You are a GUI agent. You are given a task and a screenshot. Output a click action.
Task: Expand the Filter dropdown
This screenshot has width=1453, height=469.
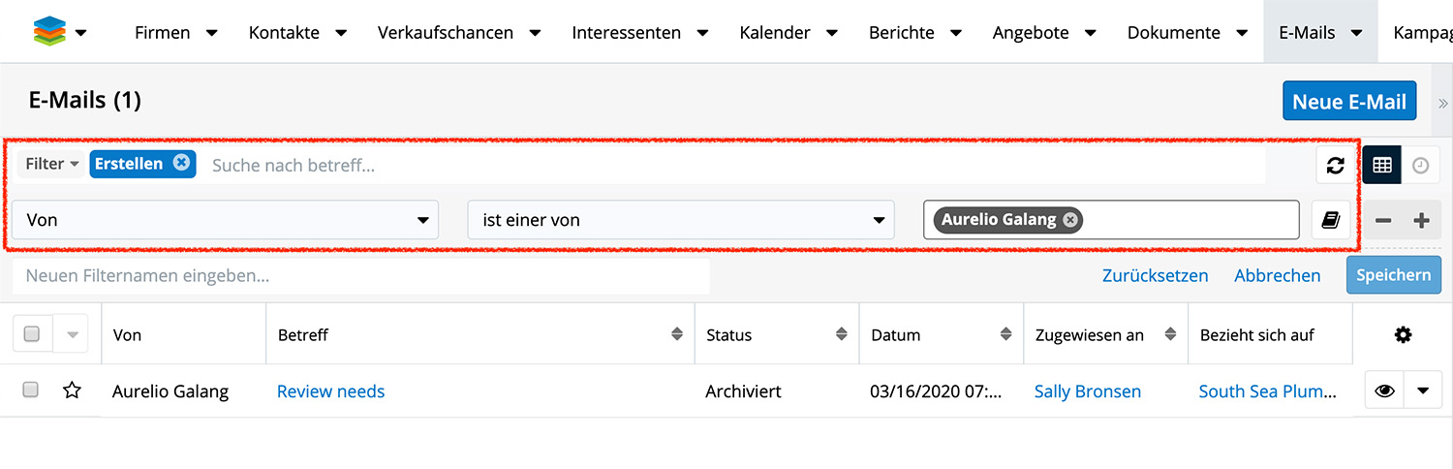pyautogui.click(x=51, y=165)
